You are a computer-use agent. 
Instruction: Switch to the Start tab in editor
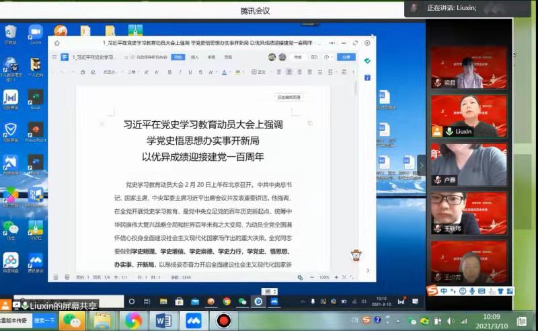point(178,57)
